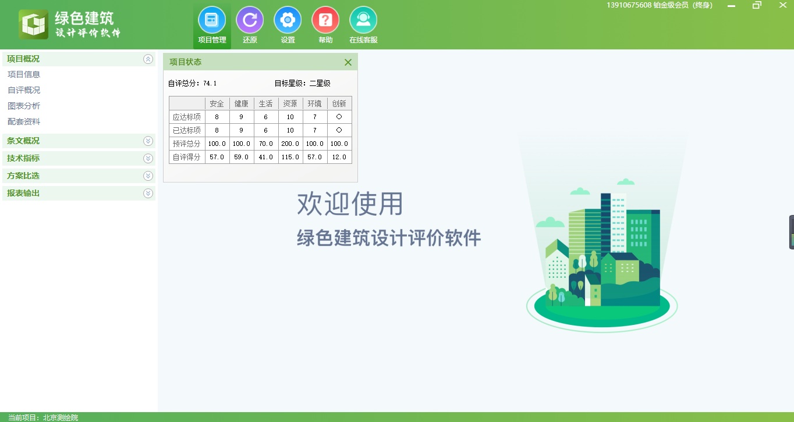Click the 自评总分 74.1 label
Image resolution: width=794 pixels, height=422 pixels.
pos(193,84)
